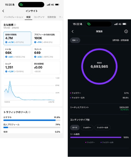Tap the 0.3% search traffic value

point(58,132)
